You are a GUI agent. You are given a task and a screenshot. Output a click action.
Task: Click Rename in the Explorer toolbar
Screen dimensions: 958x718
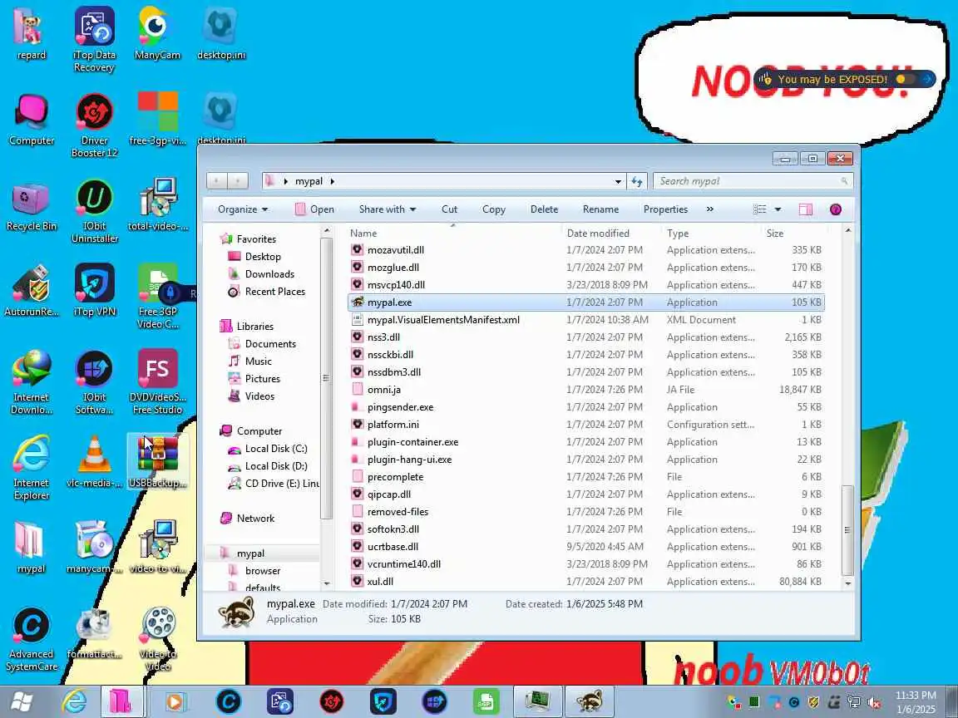click(600, 209)
